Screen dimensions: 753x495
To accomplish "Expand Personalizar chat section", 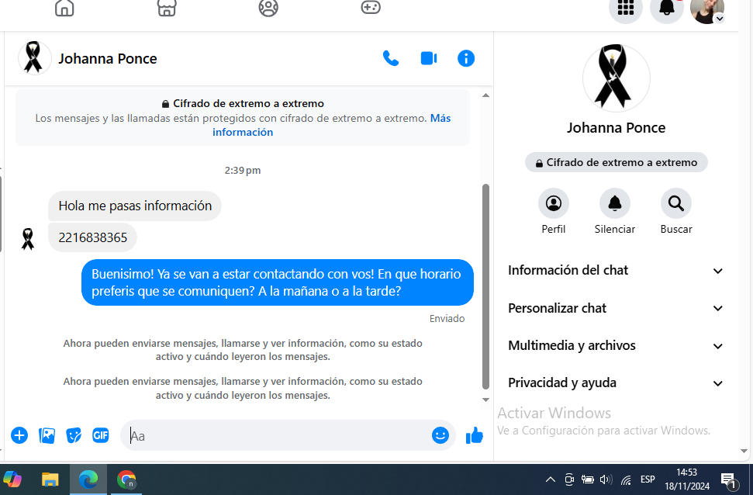I will [x=616, y=308].
